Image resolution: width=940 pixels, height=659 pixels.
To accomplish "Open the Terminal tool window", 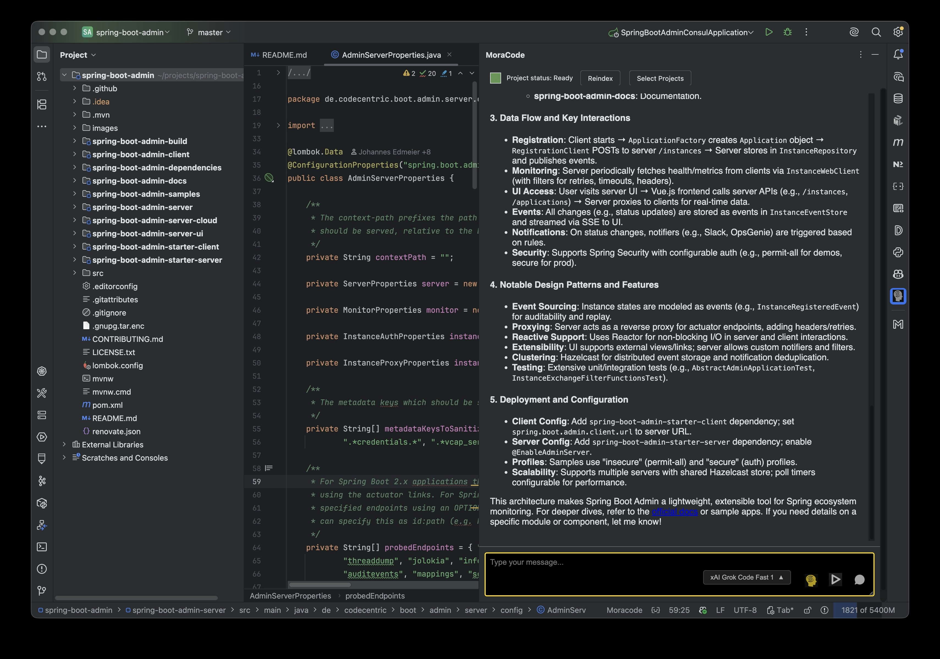I will pos(42,547).
